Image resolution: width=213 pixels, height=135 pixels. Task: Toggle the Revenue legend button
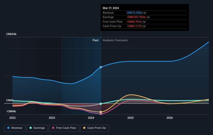(x=15, y=128)
